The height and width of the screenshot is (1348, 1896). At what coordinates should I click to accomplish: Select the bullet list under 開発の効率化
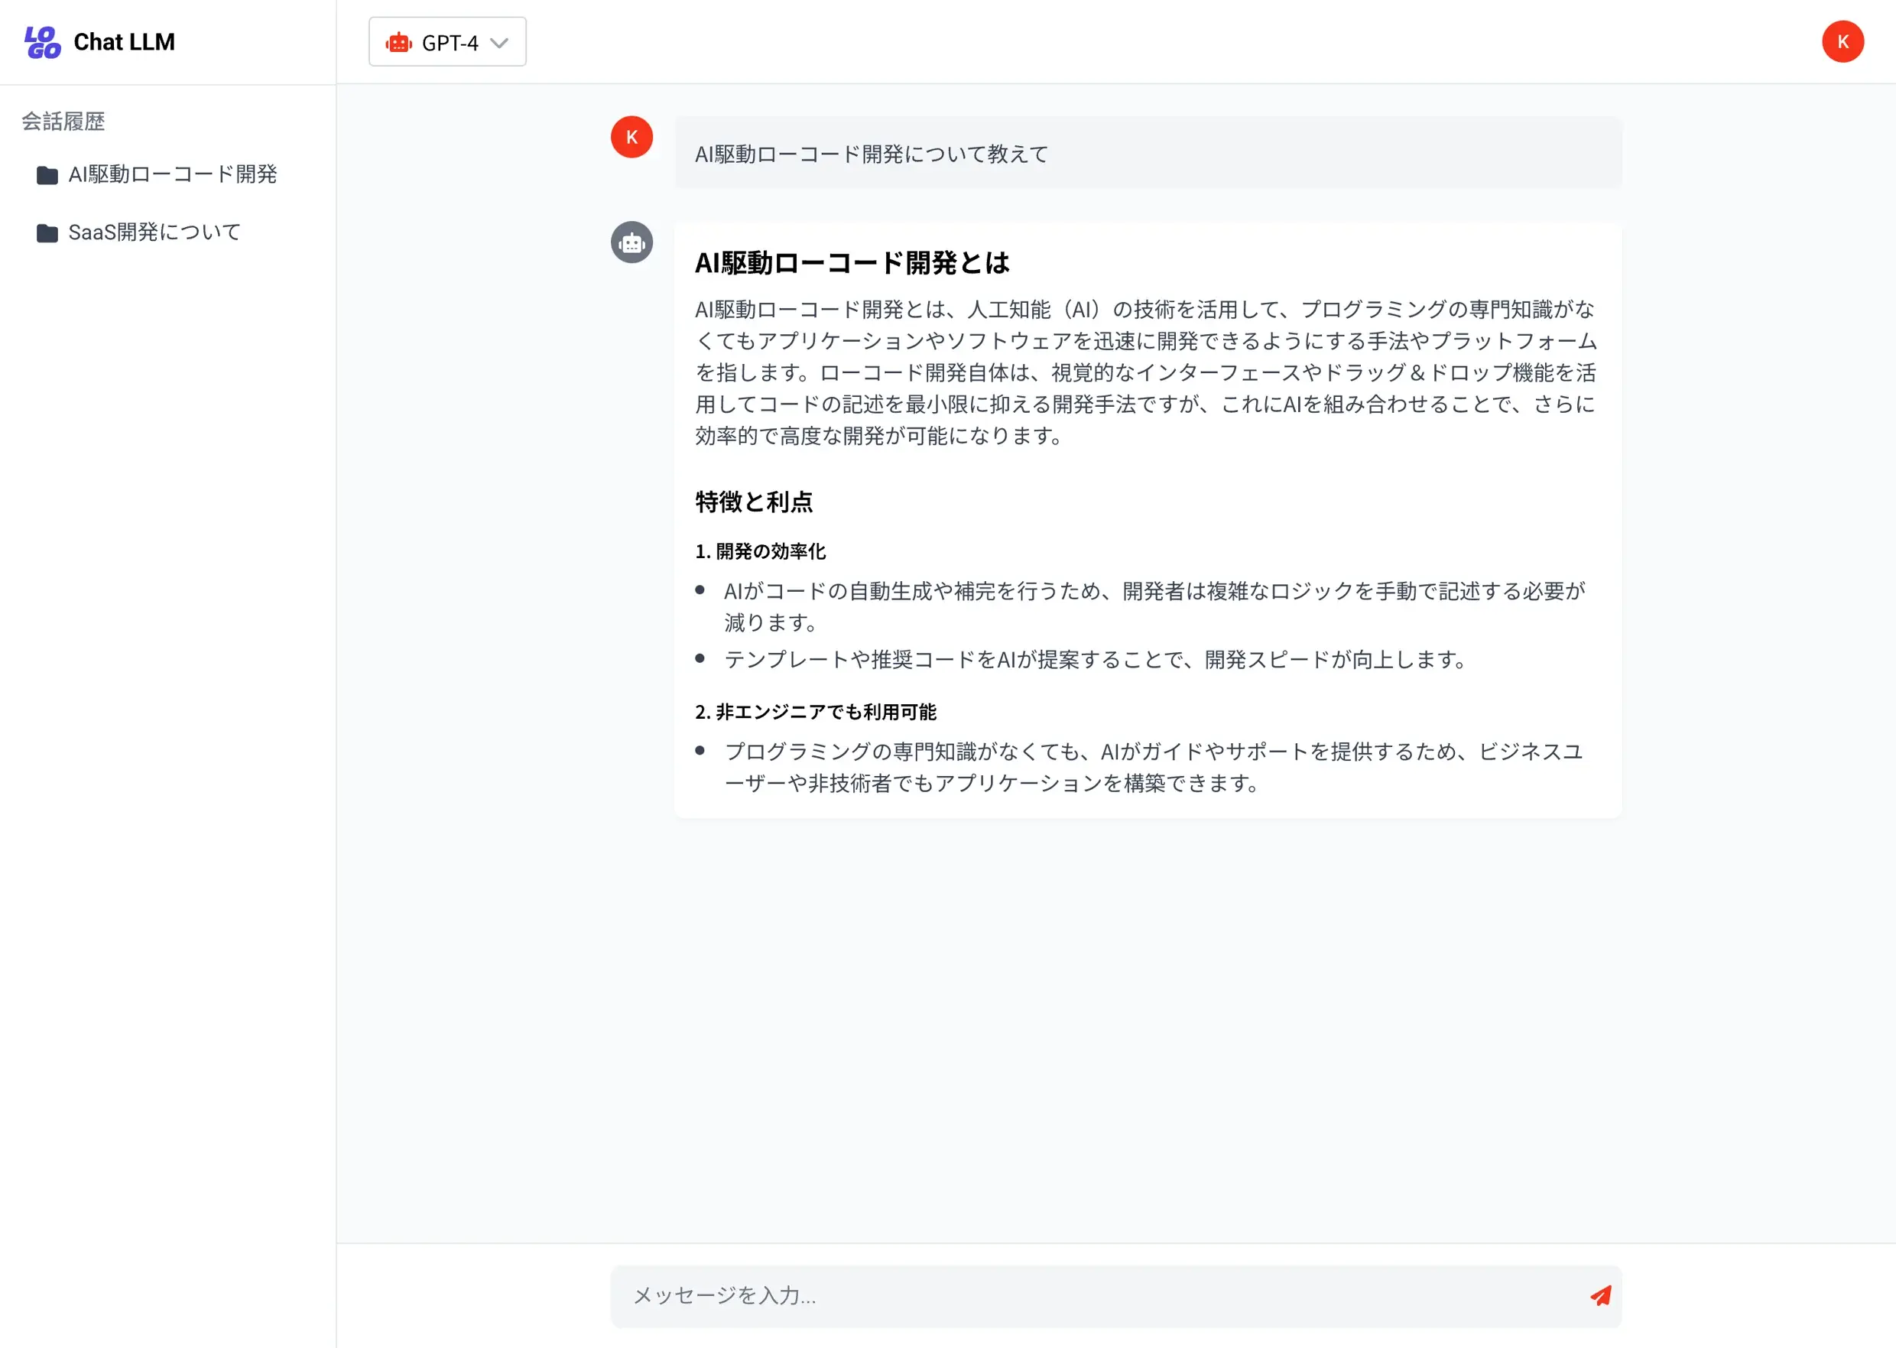1154,624
